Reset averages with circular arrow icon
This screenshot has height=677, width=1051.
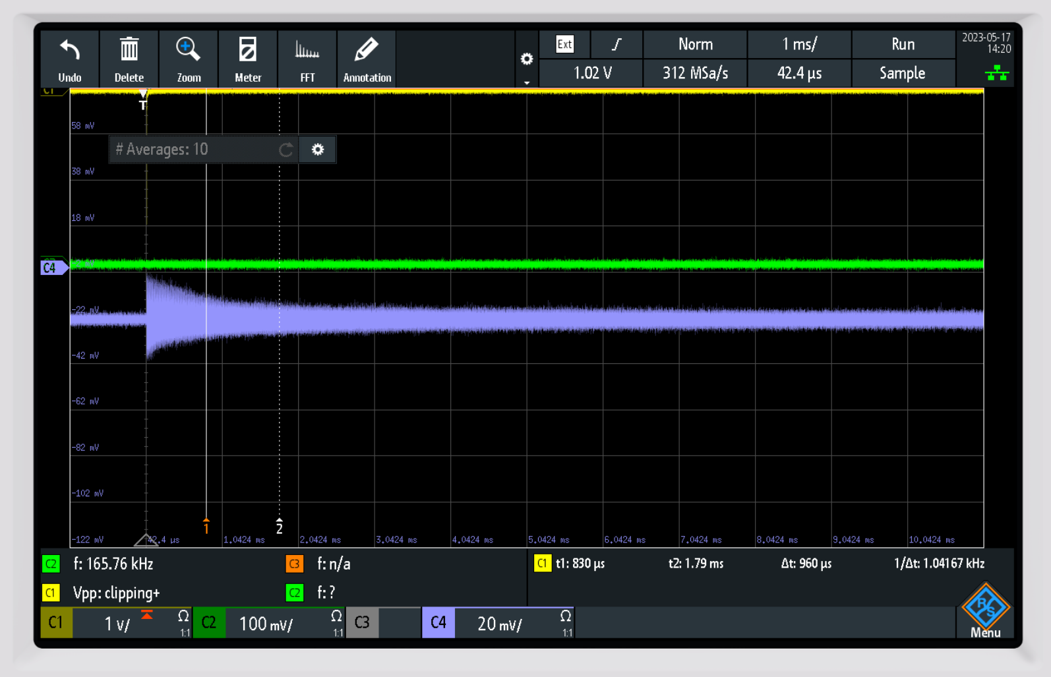click(x=285, y=150)
